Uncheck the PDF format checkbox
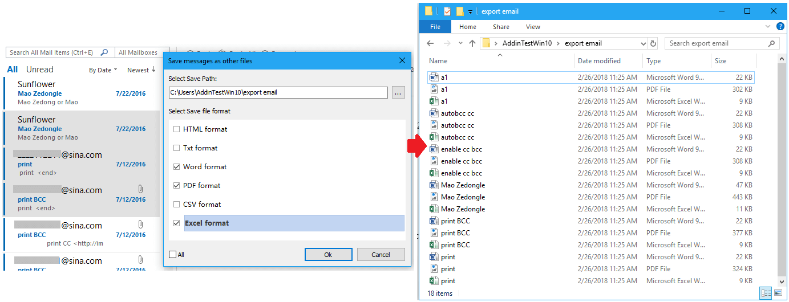Viewport: 789px width, 302px height. click(177, 186)
